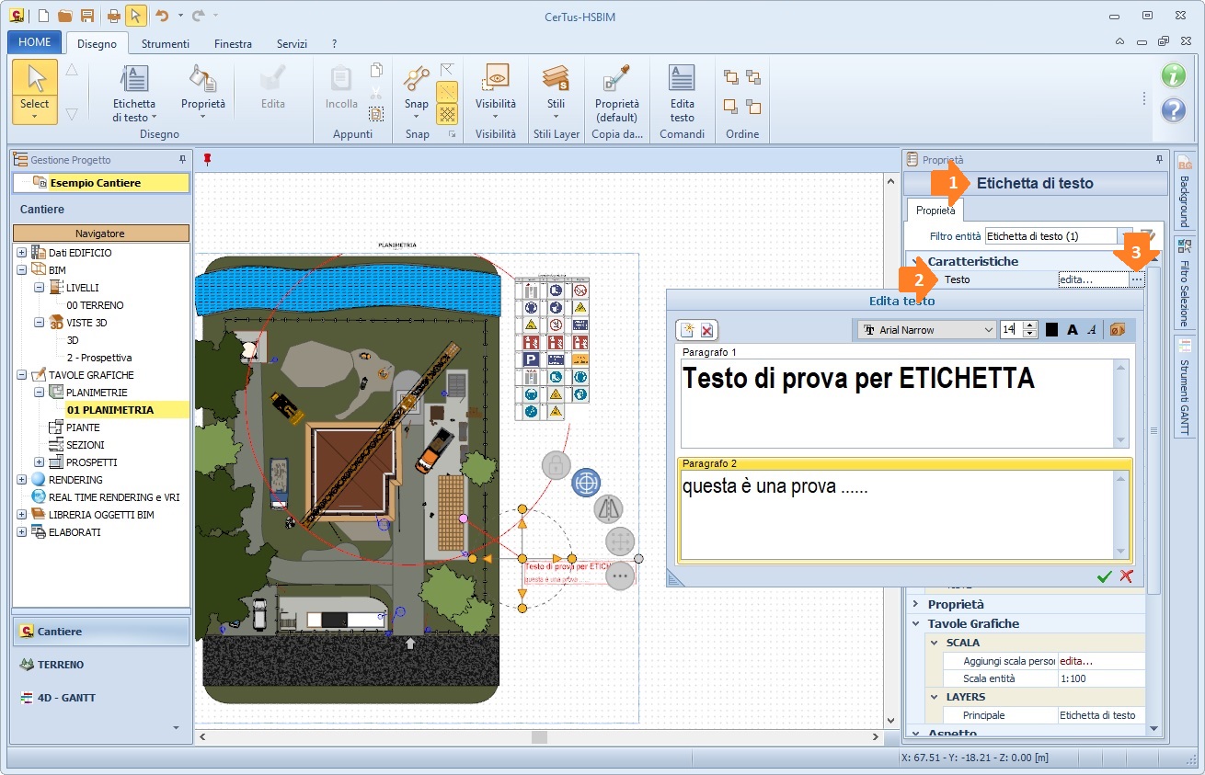Viewport: 1205px width, 775px height.
Task: Expand the PROSPETTI tree node
Action: tap(39, 462)
